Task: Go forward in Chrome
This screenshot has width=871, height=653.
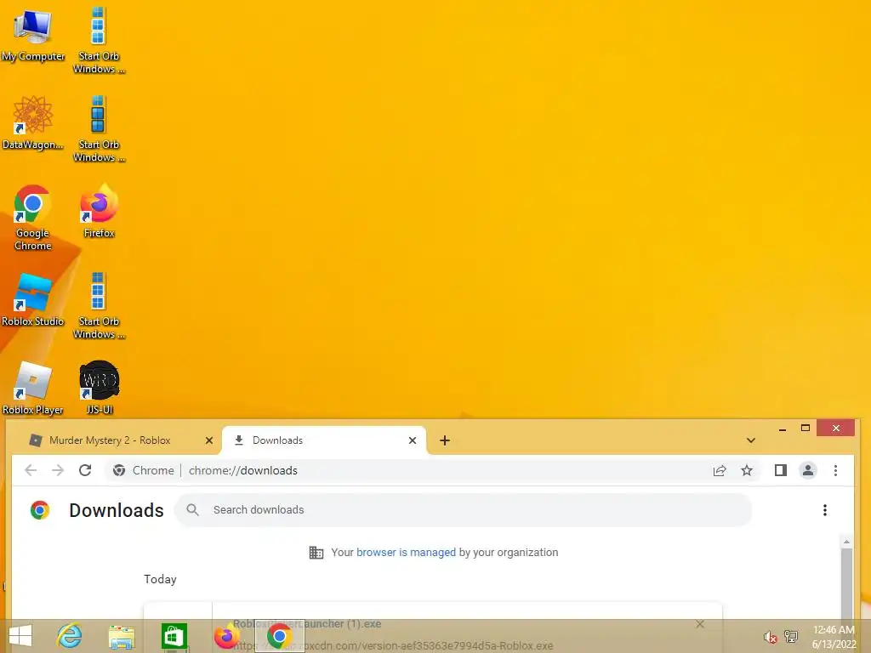Action: [x=58, y=470]
